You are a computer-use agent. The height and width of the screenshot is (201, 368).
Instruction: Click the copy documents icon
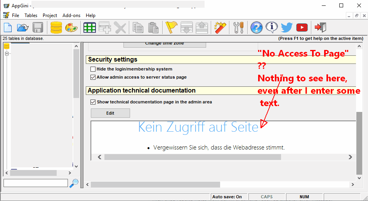pyautogui.click(x=138, y=27)
